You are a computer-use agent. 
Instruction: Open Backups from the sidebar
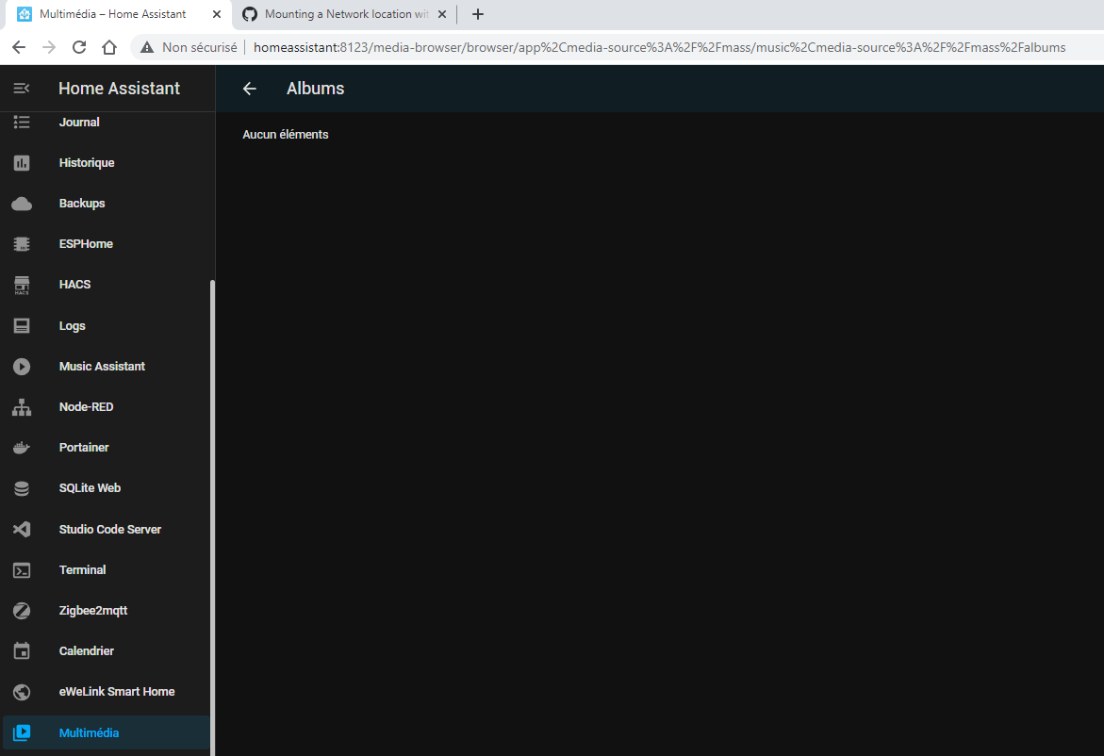click(x=82, y=204)
